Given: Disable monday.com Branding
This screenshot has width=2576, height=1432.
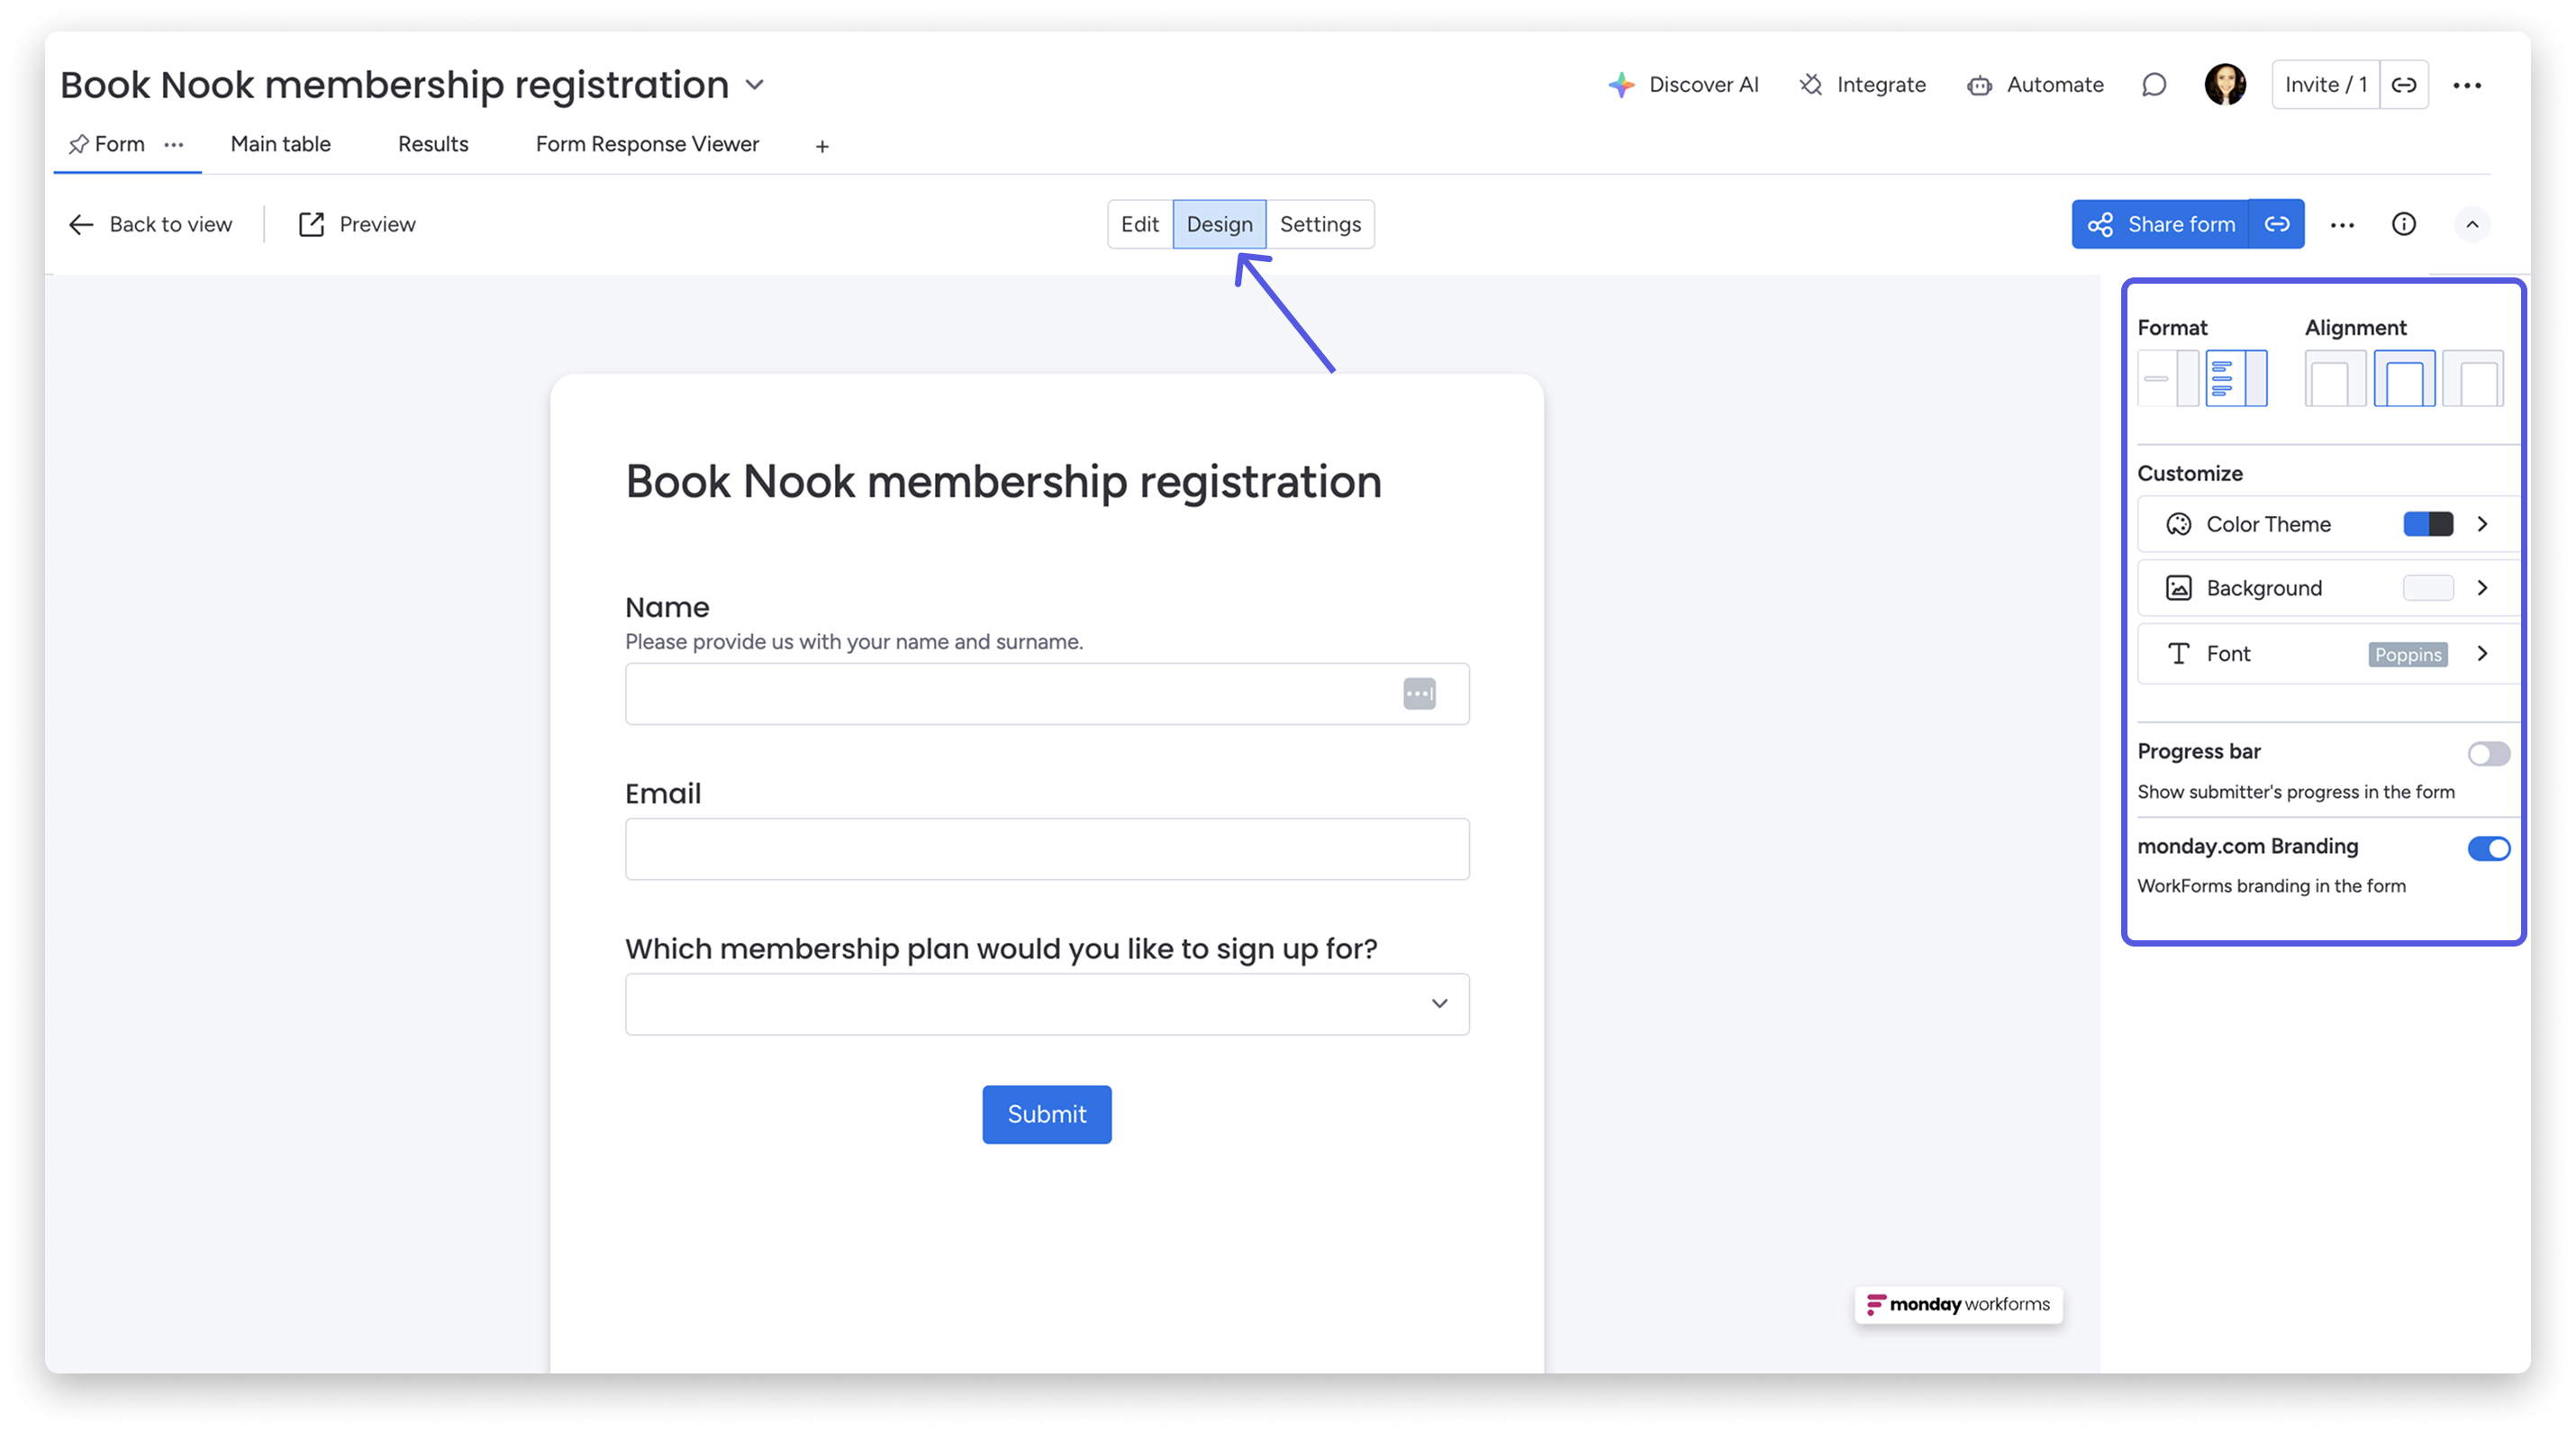Looking at the screenshot, I should [x=2491, y=848].
